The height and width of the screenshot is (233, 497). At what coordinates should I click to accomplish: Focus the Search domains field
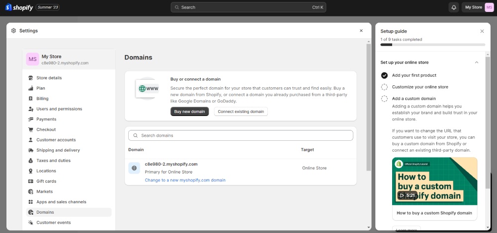pyautogui.click(x=241, y=135)
